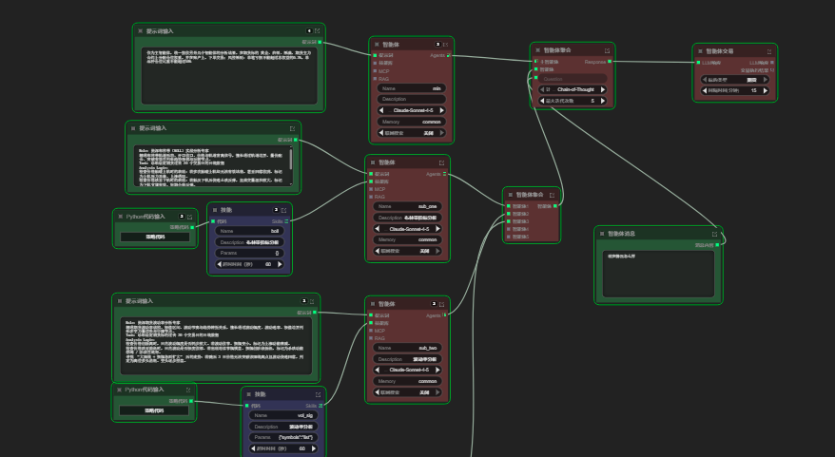Click the menu icon on the 智能体交易 node title

(x=701, y=50)
